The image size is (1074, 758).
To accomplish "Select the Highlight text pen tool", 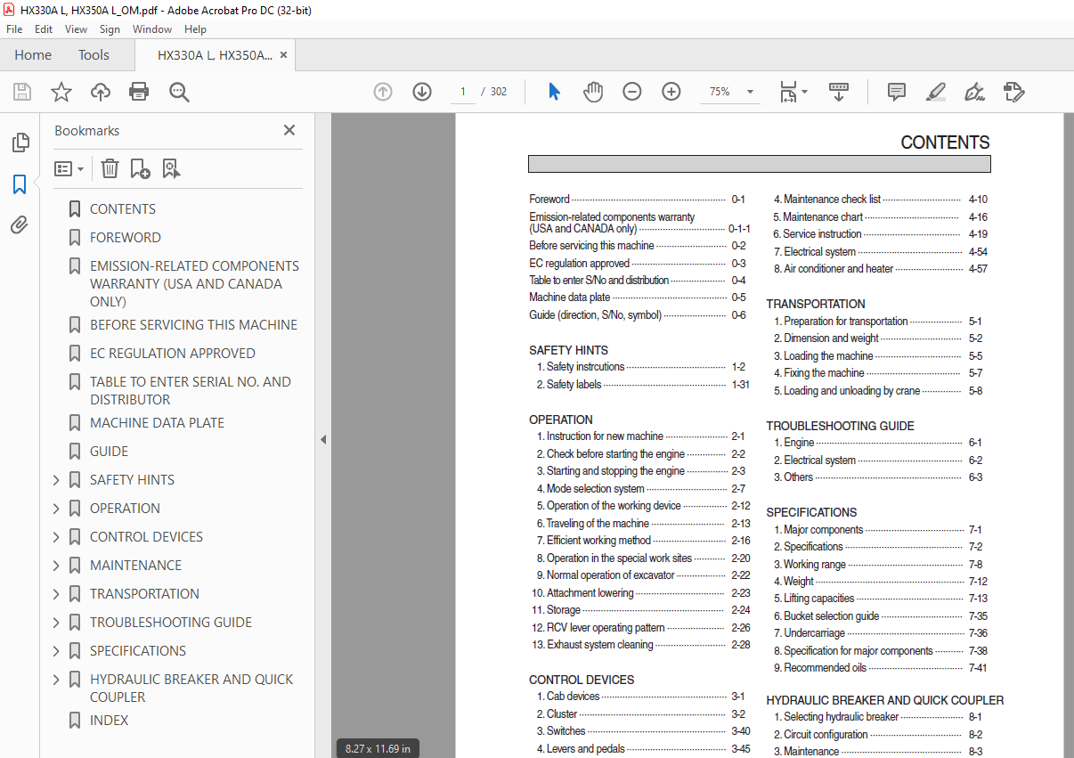I will pyautogui.click(x=935, y=92).
